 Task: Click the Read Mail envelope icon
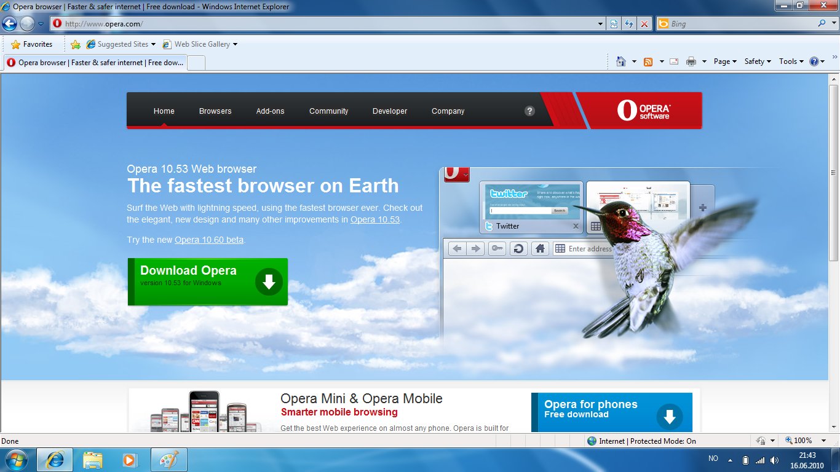(x=674, y=61)
